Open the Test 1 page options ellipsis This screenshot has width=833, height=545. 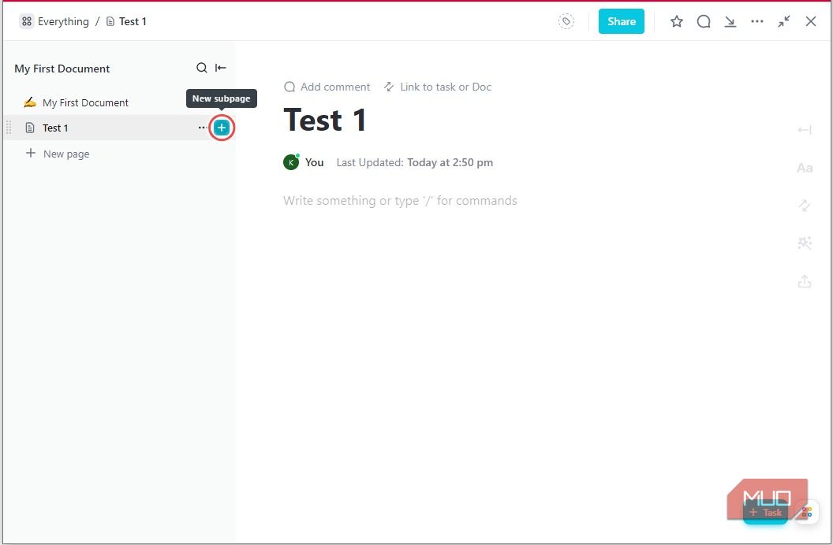203,127
